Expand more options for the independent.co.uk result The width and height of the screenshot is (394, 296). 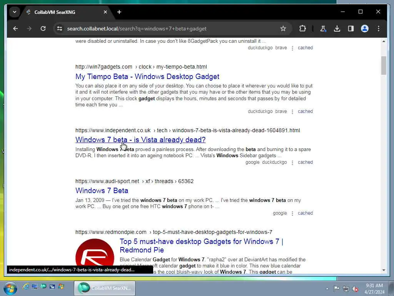(292, 162)
